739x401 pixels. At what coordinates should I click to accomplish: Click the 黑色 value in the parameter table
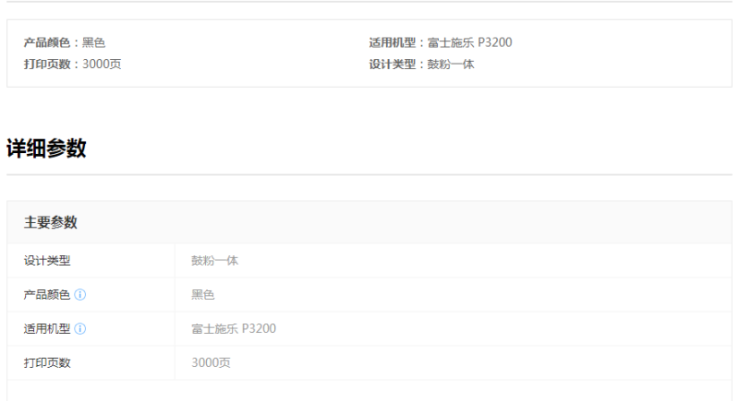point(203,295)
